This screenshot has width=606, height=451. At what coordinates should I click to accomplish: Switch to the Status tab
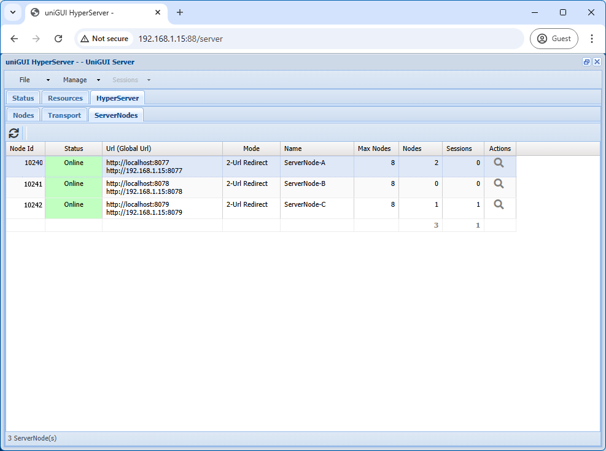[x=23, y=98]
